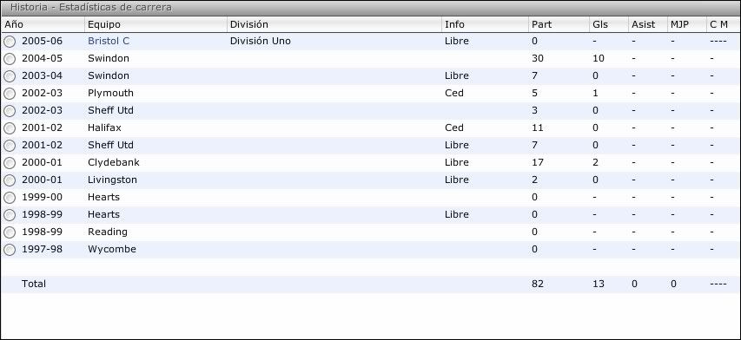The image size is (741, 340).
Task: Sort by the Gls column header
Action: point(609,24)
